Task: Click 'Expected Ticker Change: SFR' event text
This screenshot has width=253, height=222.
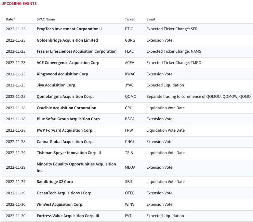Action: point(172,29)
